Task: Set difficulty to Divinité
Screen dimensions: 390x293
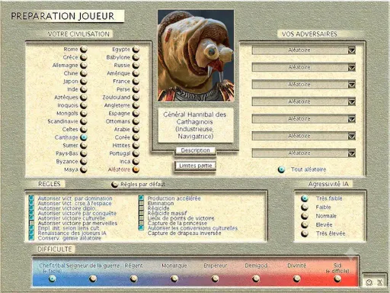Action: [297, 279]
